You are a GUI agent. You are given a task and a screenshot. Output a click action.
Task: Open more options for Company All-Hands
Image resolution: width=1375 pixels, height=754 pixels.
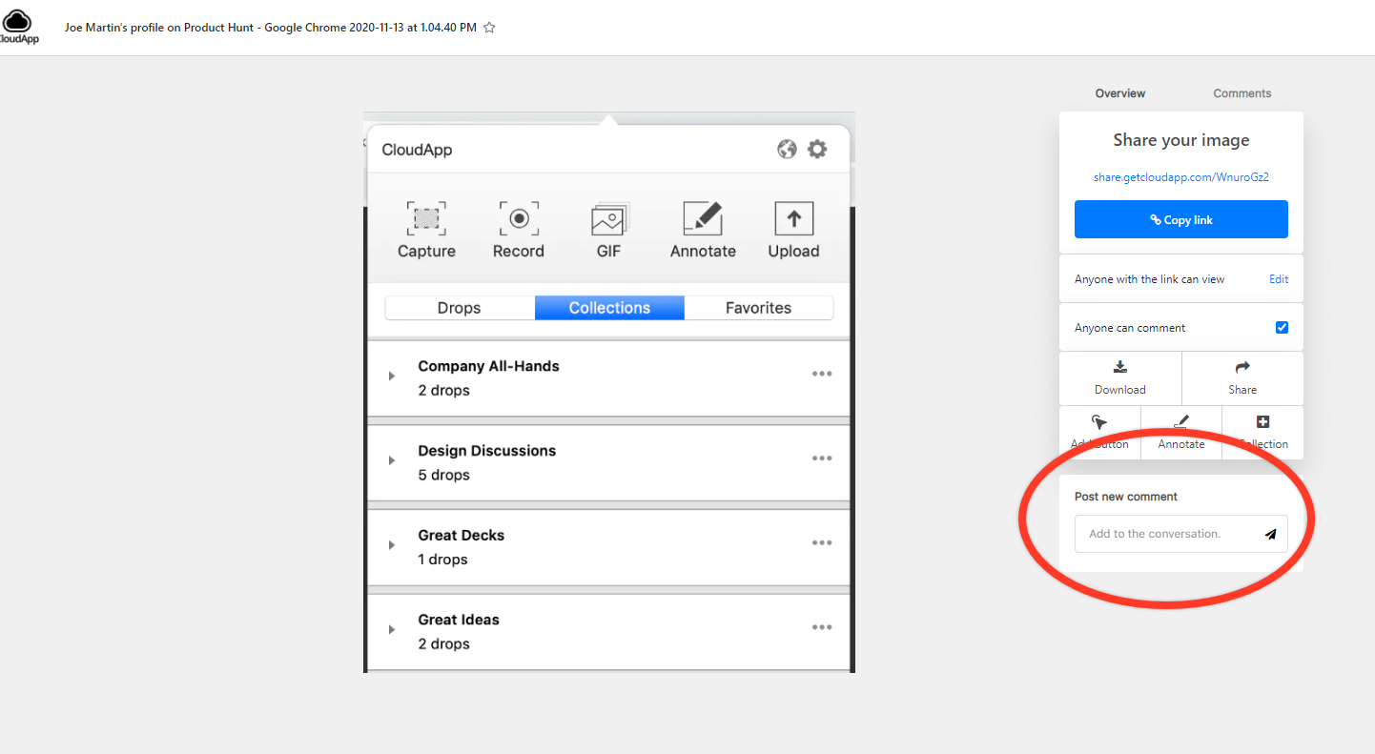pyautogui.click(x=822, y=374)
